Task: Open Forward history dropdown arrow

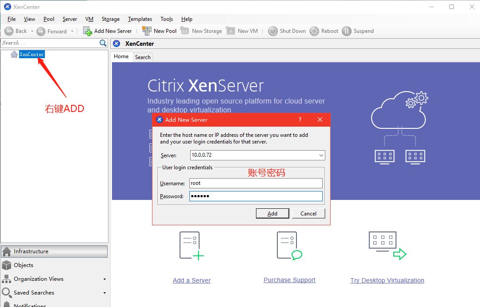Action: 72,31
